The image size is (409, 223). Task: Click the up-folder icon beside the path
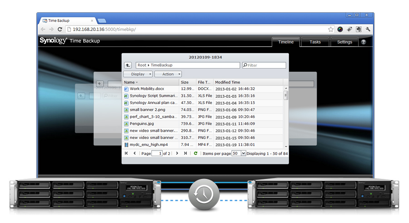pos(128,65)
